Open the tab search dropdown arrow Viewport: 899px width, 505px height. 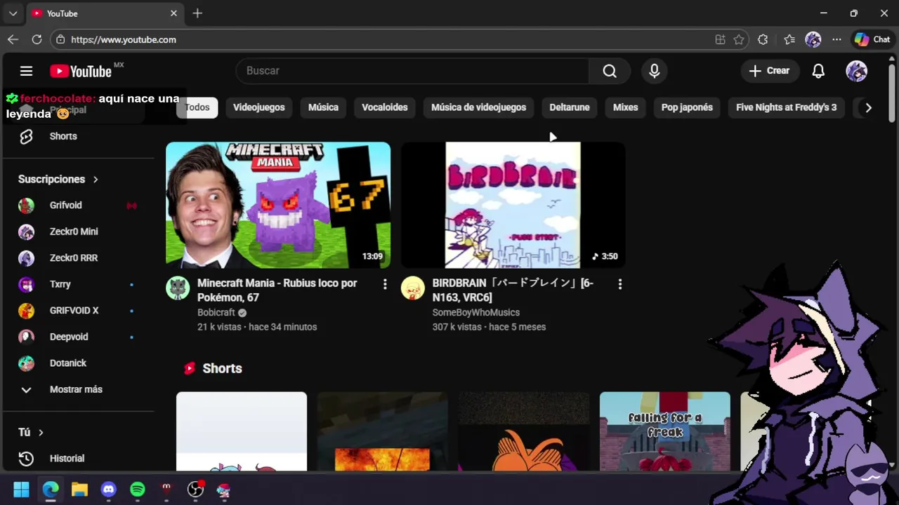click(13, 13)
